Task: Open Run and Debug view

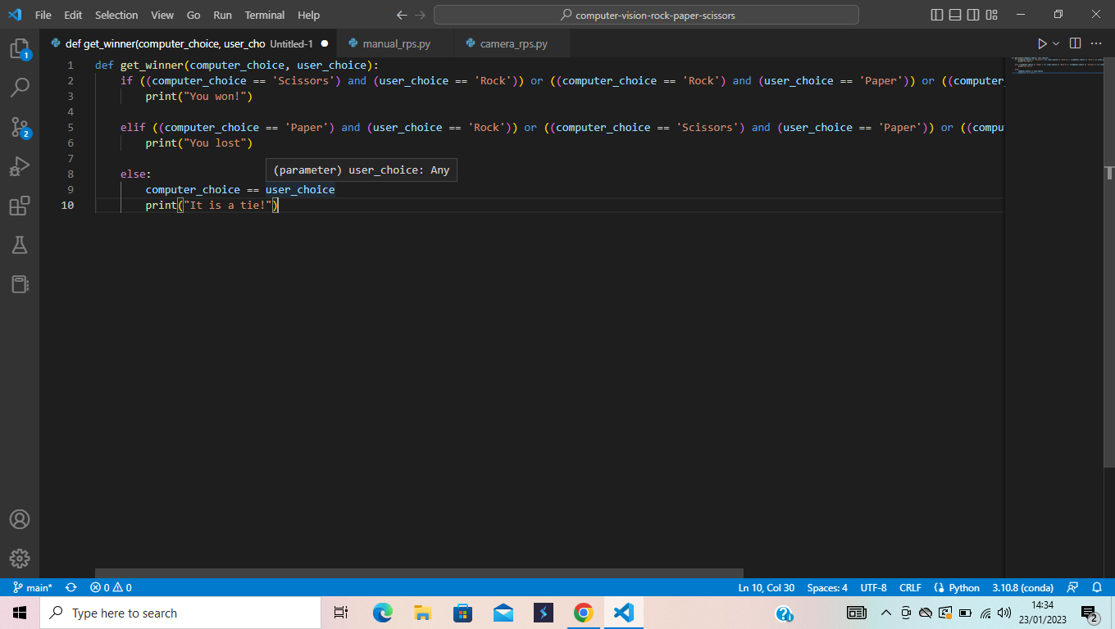Action: [20, 166]
